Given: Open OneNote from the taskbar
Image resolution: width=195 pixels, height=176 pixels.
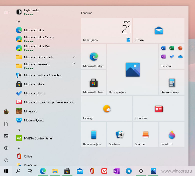Looking at the screenshot, I should [x=116, y=171].
